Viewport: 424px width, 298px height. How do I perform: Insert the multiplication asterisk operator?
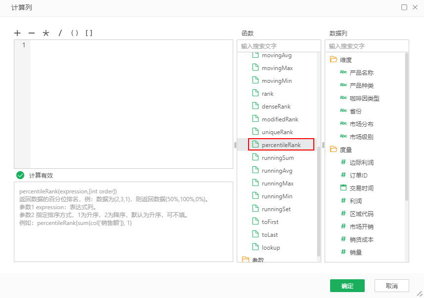click(46, 33)
